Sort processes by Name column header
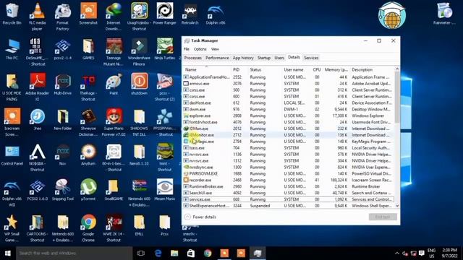Screen dimensions: 463x260 click(207, 70)
